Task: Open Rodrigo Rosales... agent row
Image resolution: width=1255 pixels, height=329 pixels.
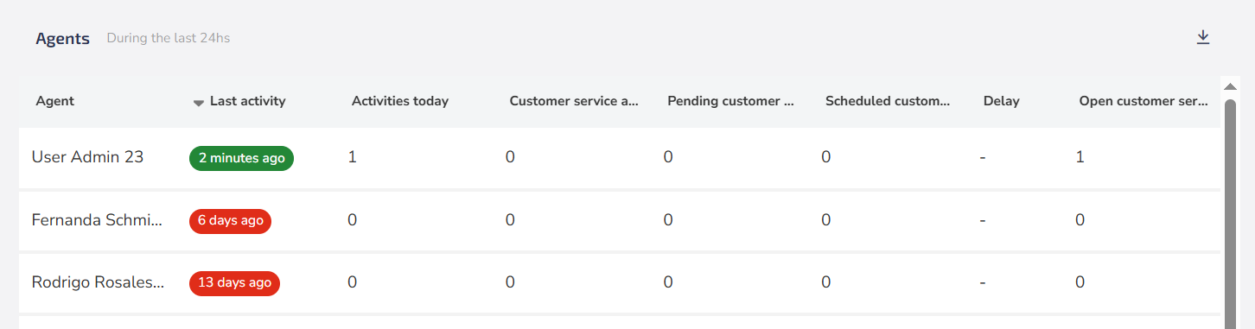Action: (x=620, y=282)
